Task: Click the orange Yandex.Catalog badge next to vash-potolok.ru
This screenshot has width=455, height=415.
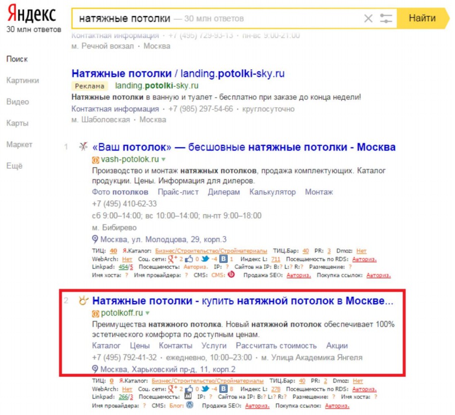Action: click(x=95, y=160)
